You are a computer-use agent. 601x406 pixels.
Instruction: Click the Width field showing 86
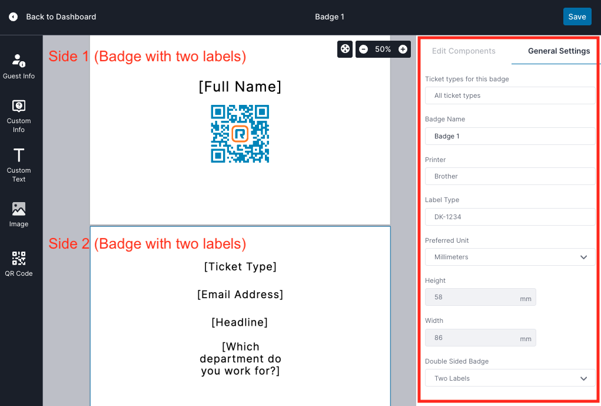pyautogui.click(x=480, y=338)
